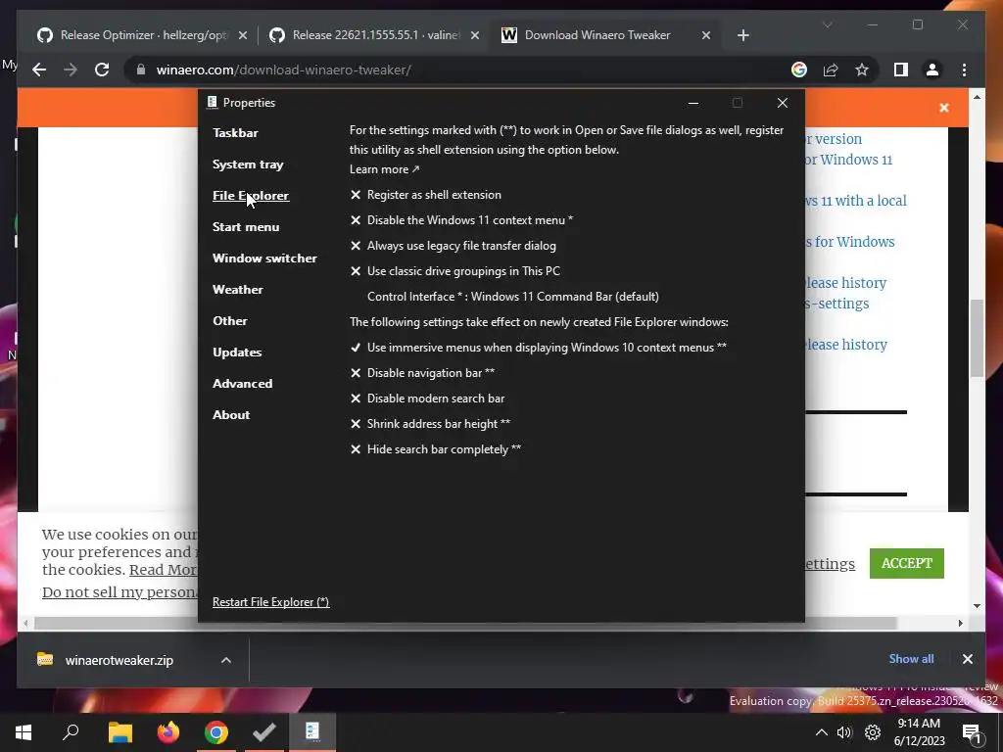Open the volume speaker icon
Viewport: 1003px width, 752px height.
(x=844, y=732)
